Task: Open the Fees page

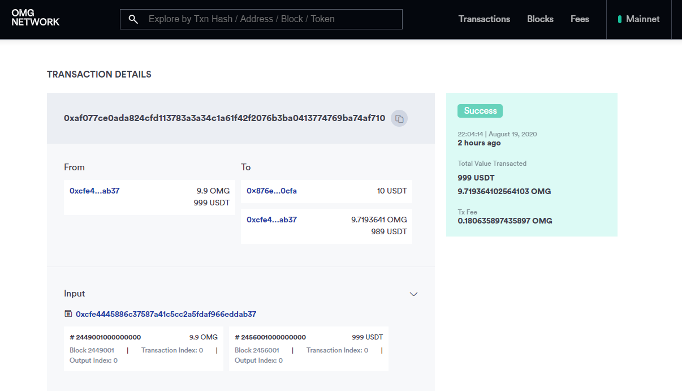Action: (x=580, y=19)
